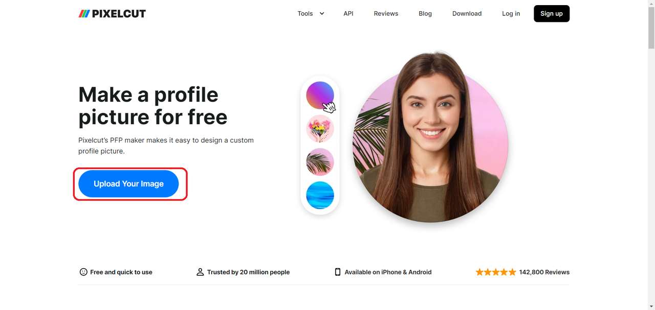Click the woman's circular profile picture
This screenshot has width=655, height=310.
click(430, 146)
